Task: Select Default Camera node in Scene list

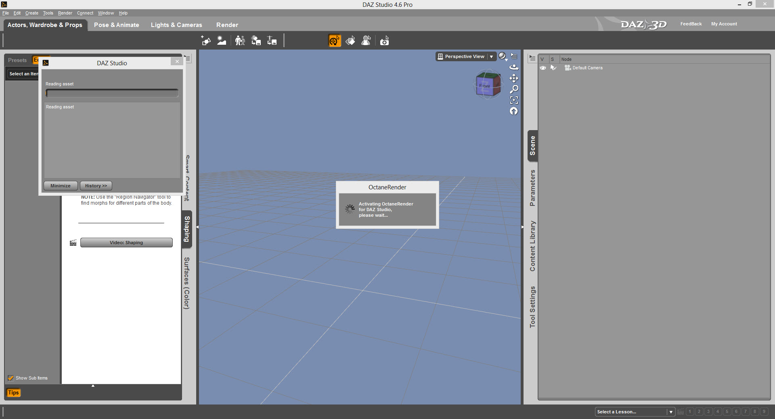Action: (587, 68)
